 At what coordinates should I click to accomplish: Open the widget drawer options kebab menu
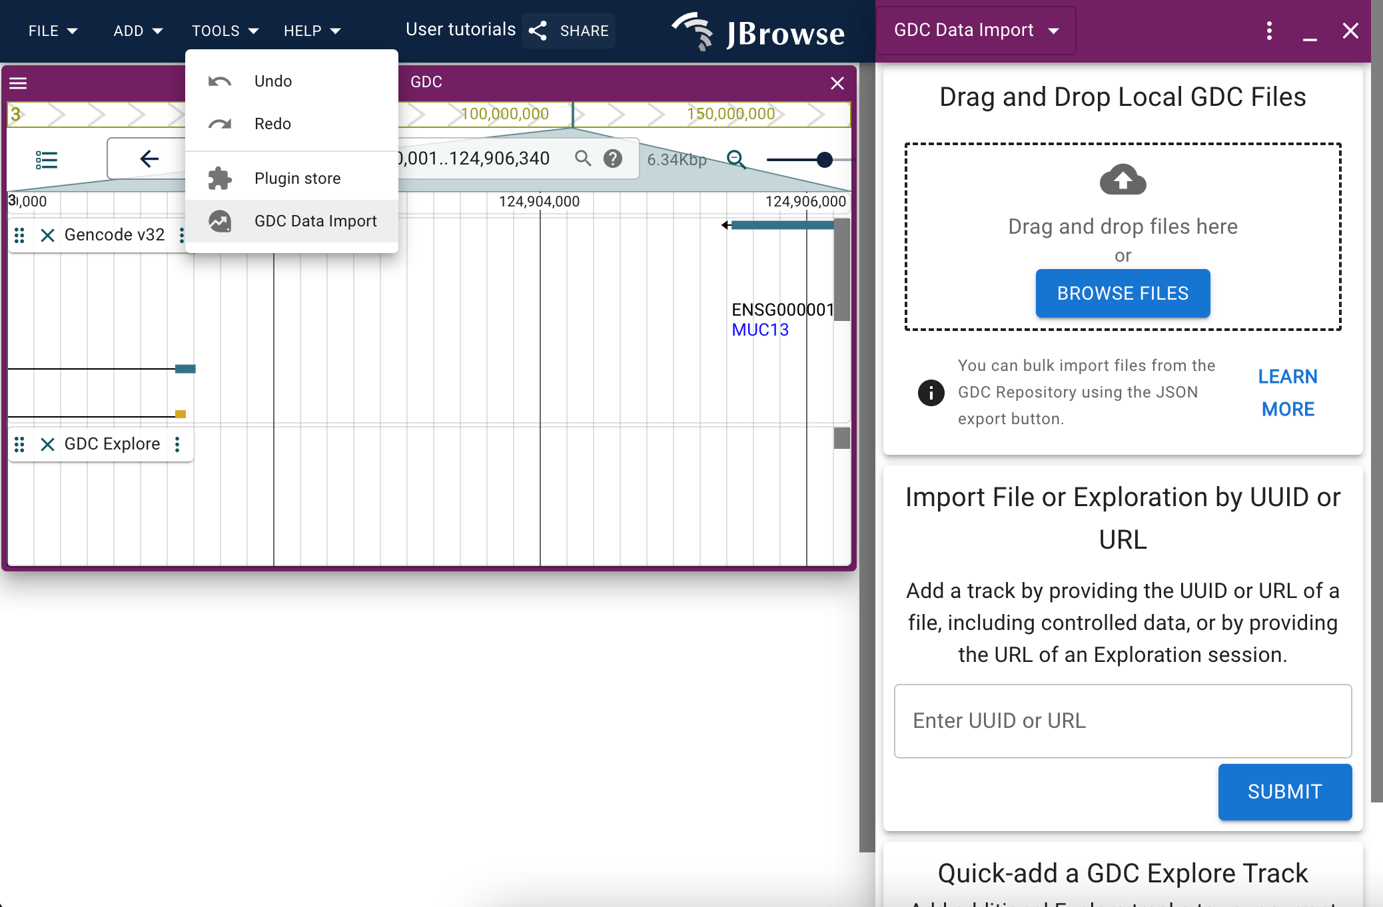(1269, 31)
